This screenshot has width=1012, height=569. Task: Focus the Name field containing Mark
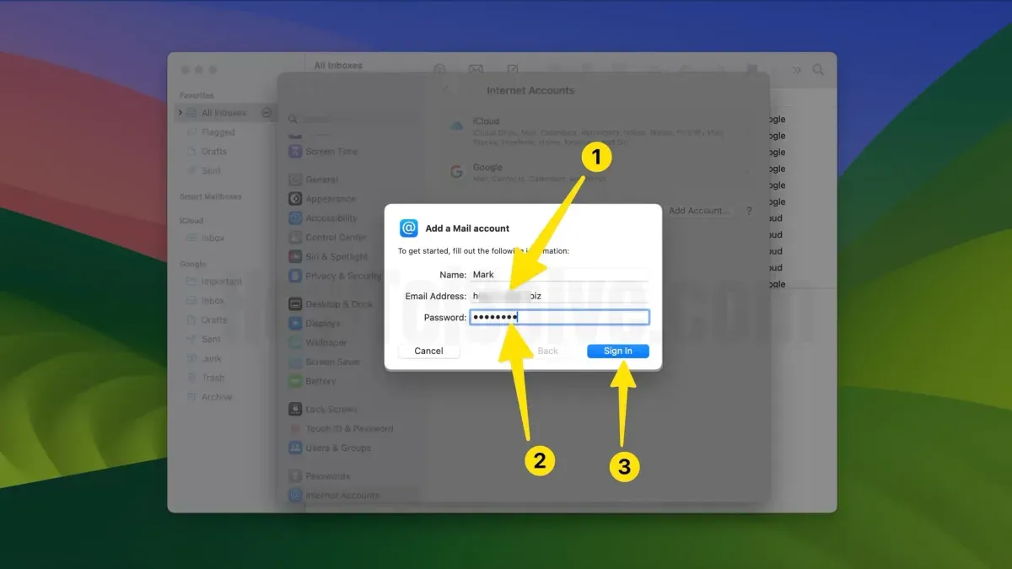[558, 275]
